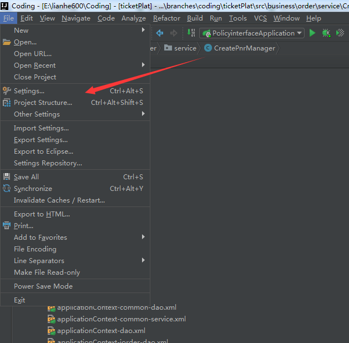Click the Print printer icon
The image size is (349, 343).
point(7,225)
